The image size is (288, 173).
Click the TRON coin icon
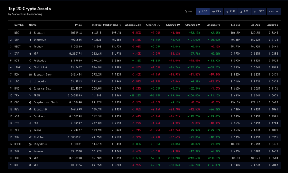click(30, 95)
